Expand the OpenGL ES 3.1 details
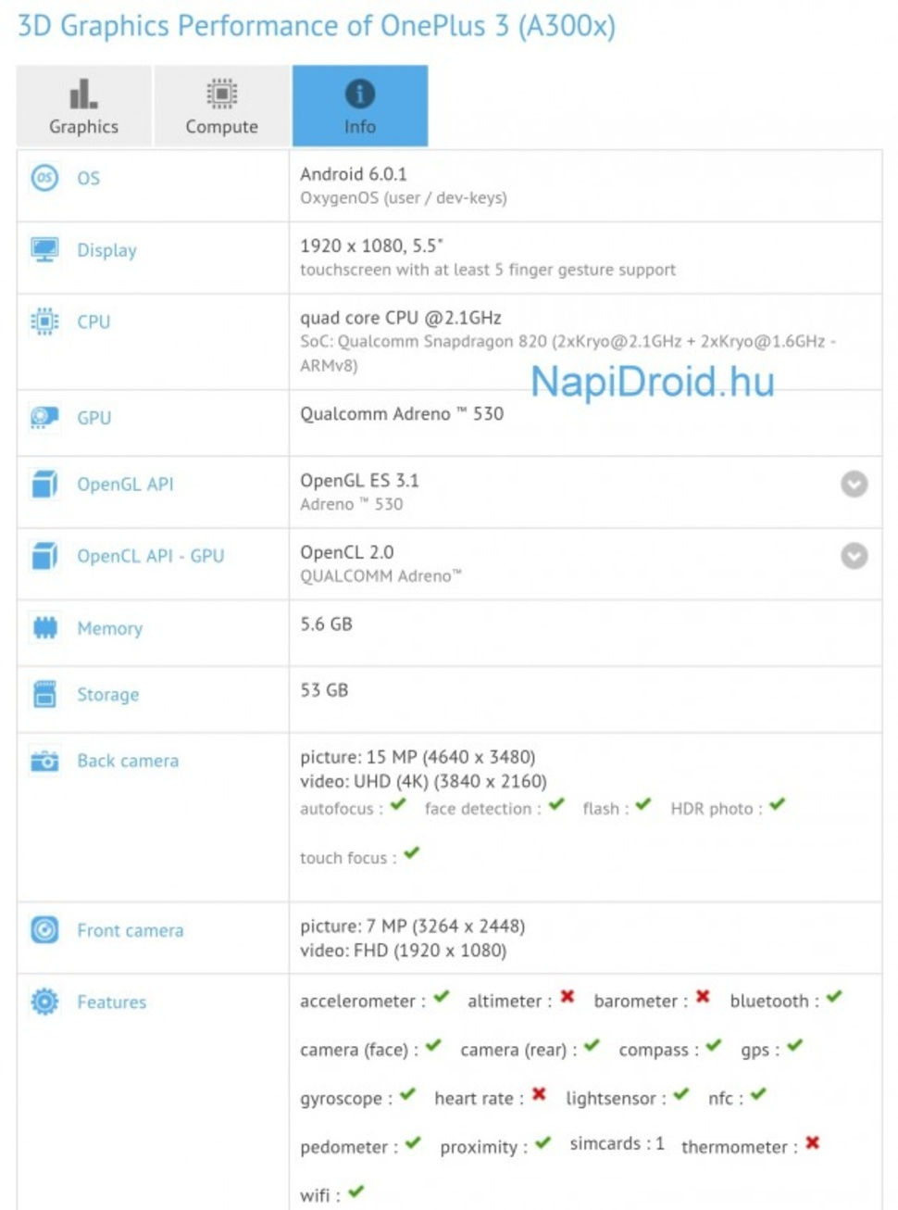898x1210 pixels. point(854,484)
